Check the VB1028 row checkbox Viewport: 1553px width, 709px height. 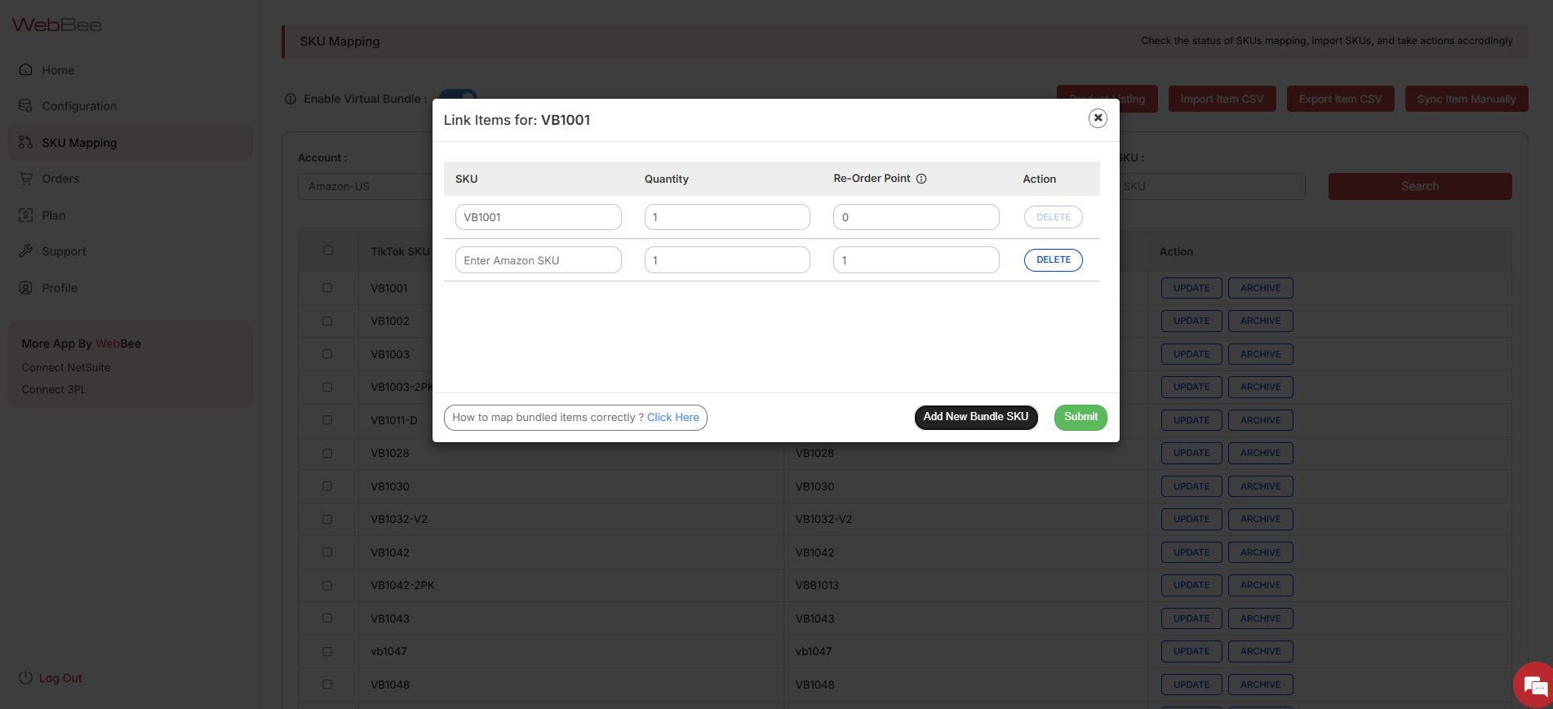[327, 453]
